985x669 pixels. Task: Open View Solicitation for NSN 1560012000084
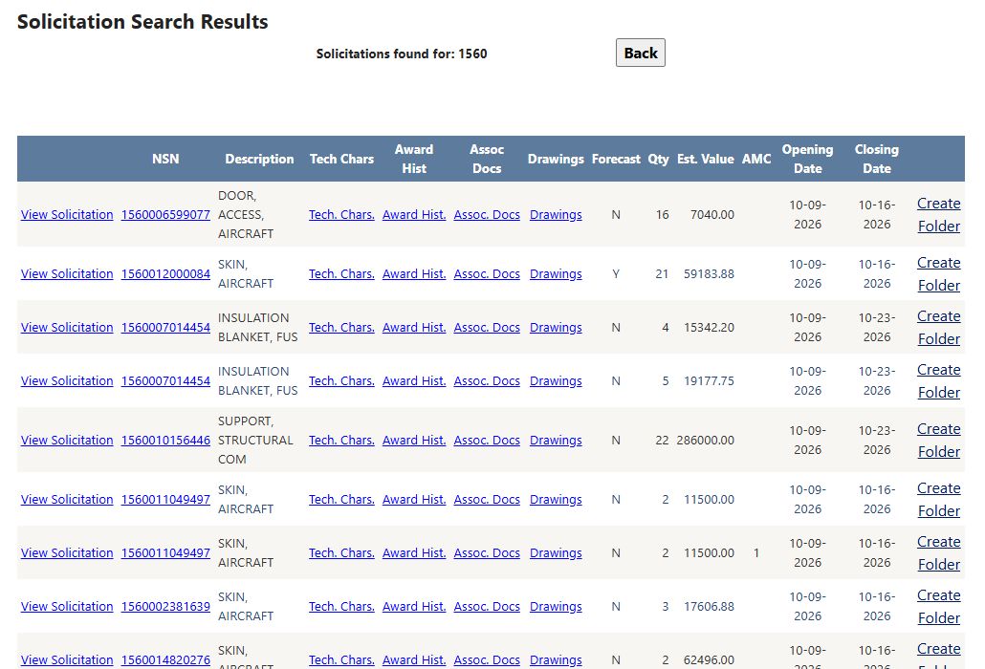tap(67, 274)
